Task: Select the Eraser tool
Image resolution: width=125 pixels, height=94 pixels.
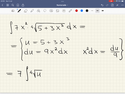Action: coord(26,11)
